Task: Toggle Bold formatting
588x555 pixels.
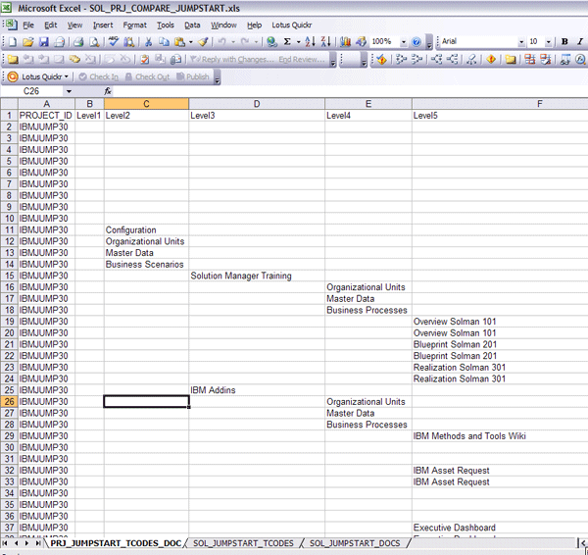Action: tap(565, 42)
